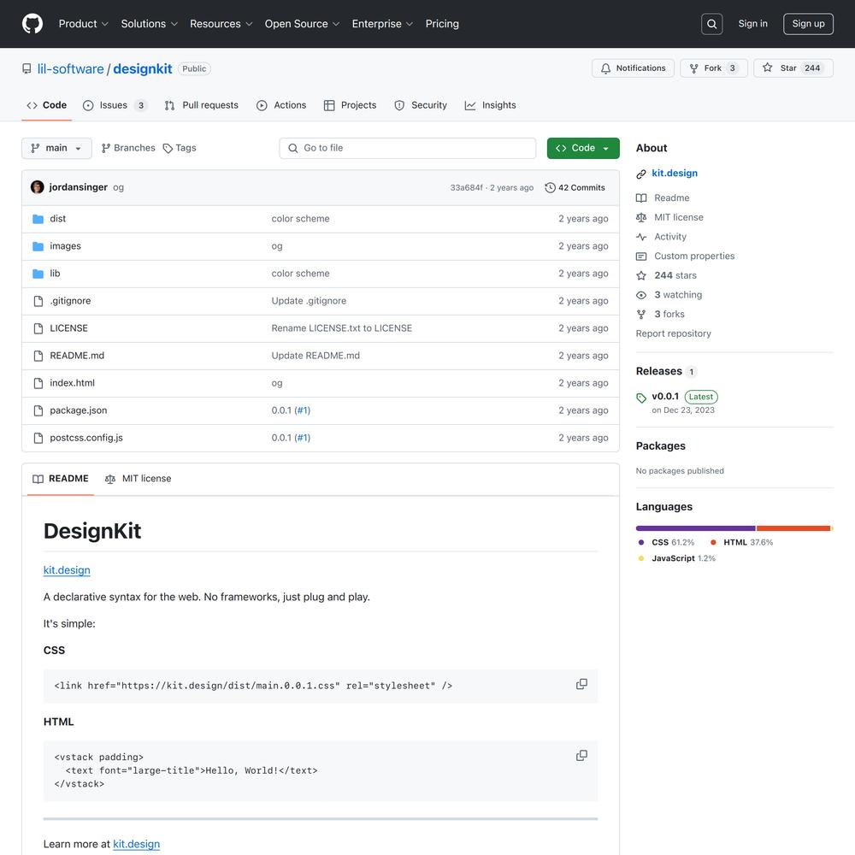The image size is (855, 855).
Task: Switch to the Pull requests tab
Action: coord(202,105)
